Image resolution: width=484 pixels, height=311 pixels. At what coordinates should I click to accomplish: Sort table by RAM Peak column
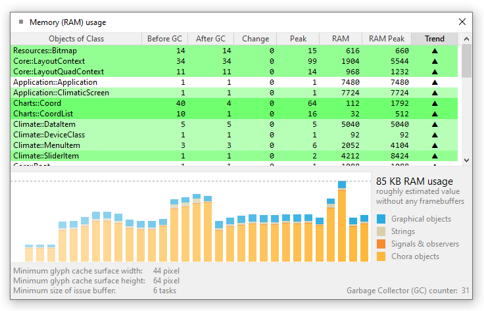(x=387, y=39)
